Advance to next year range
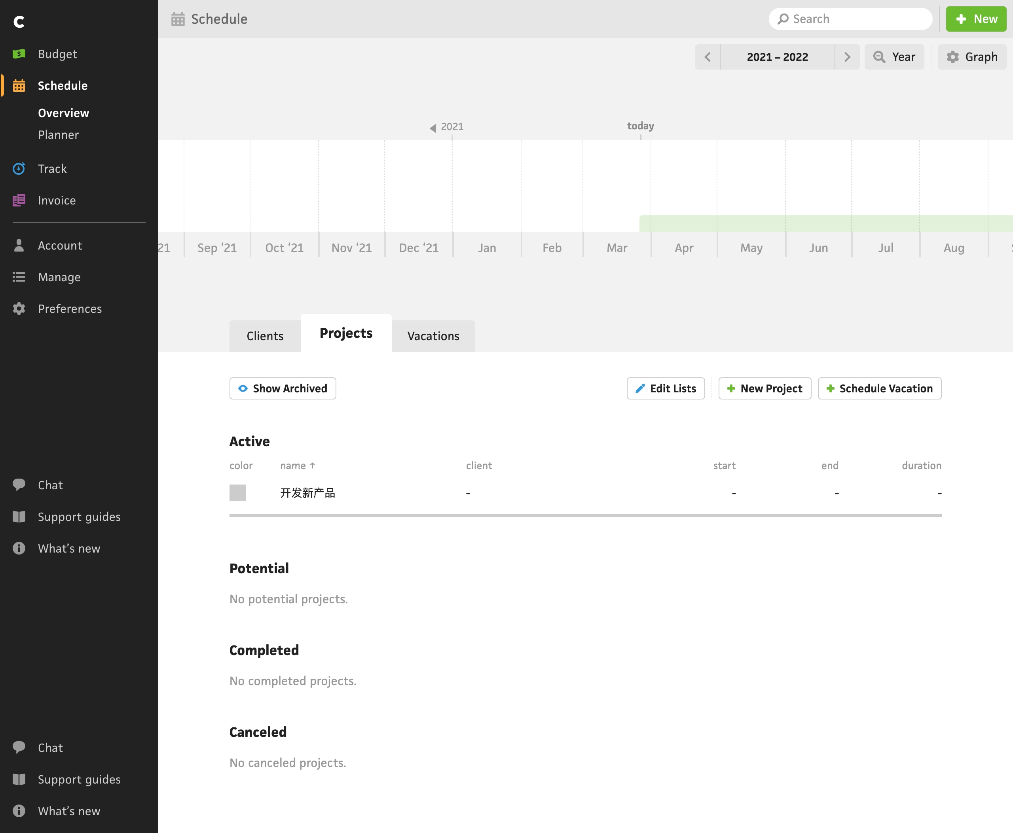This screenshot has width=1013, height=833. click(847, 57)
